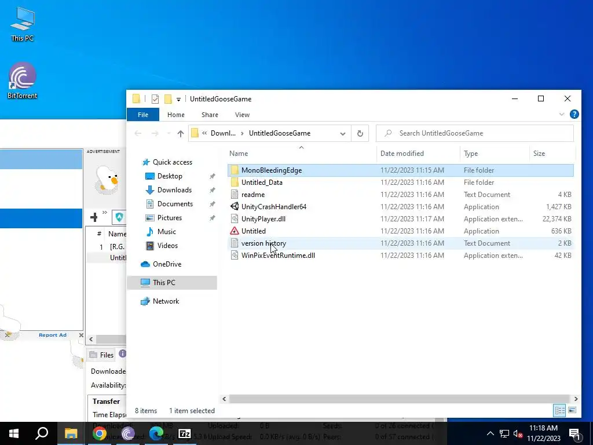Select the Untitled_Data folder
The height and width of the screenshot is (445, 593).
tap(401, 183)
